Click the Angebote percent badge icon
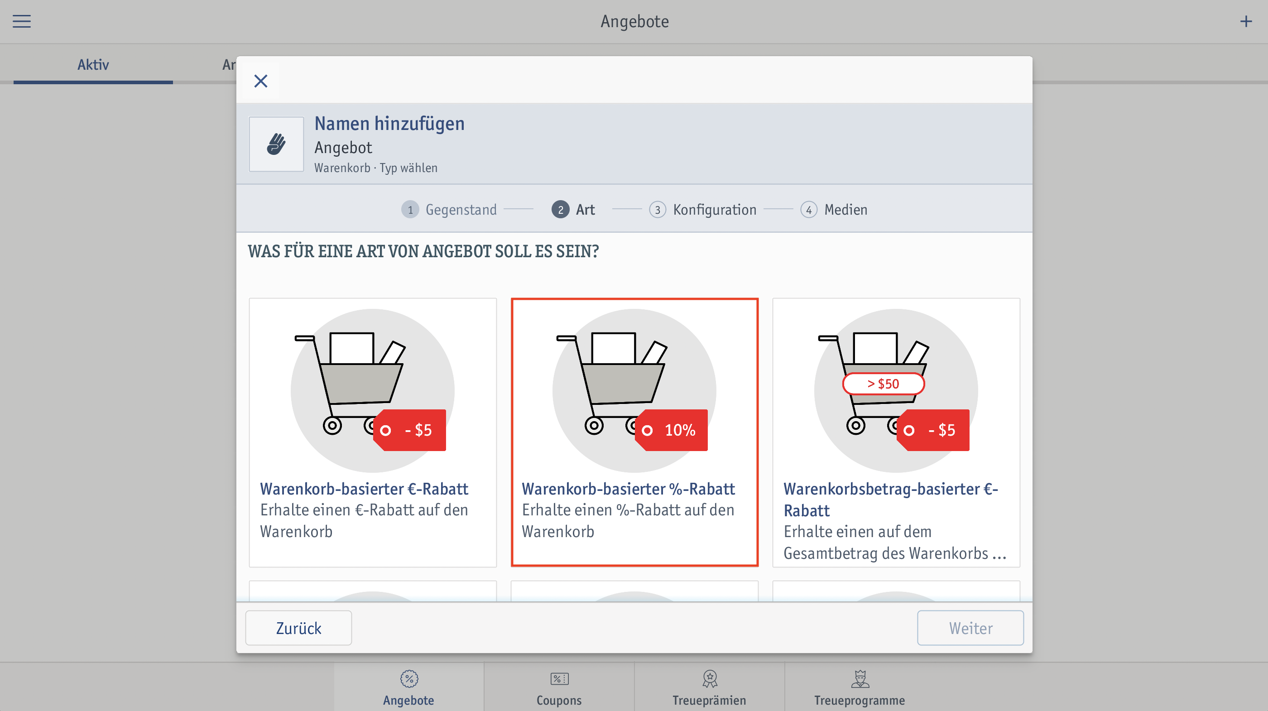 pyautogui.click(x=409, y=678)
